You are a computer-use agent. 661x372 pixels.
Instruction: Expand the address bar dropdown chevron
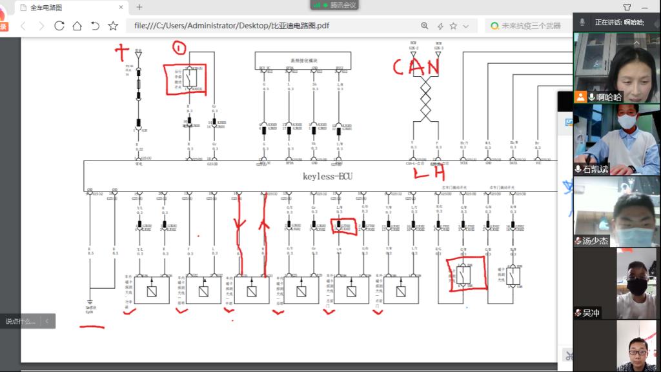point(466,26)
